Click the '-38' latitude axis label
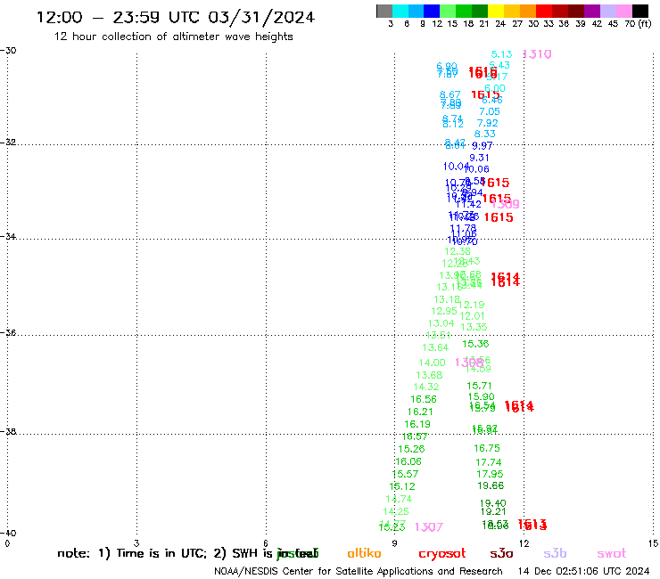Image resolution: width=660 pixels, height=579 pixels. [9, 432]
